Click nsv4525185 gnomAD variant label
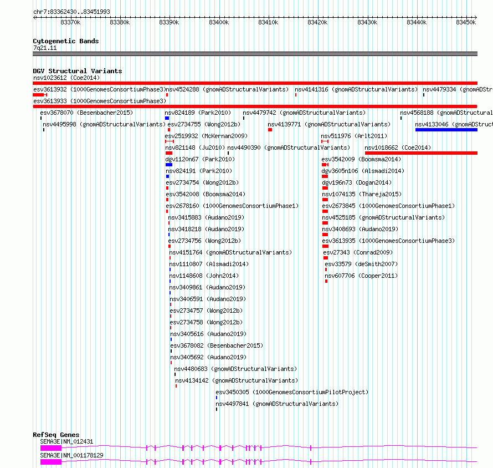Image resolution: width=493 pixels, height=468 pixels. tap(383, 217)
